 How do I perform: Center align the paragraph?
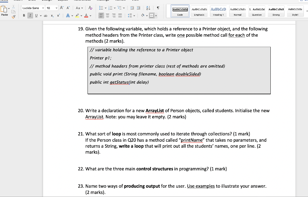coord(107,15)
